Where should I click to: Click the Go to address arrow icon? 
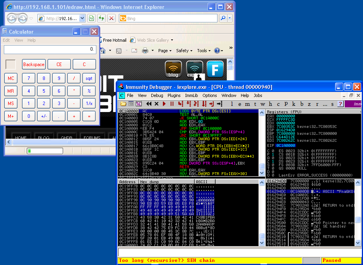(x=219, y=104)
